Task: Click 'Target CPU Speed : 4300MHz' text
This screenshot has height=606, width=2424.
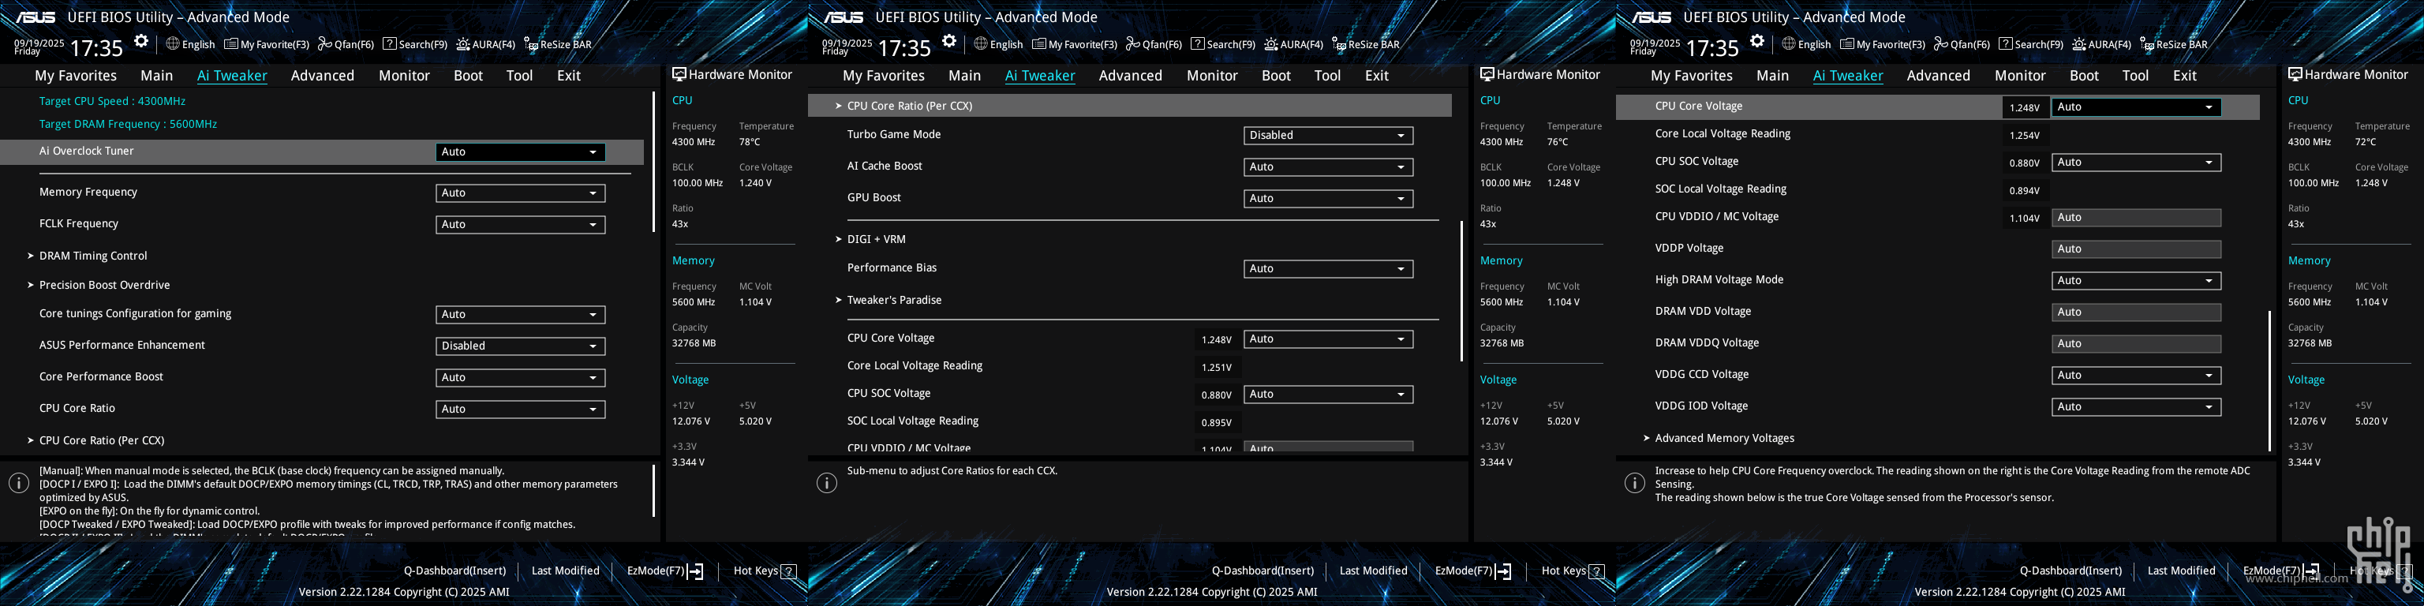Action: click(x=112, y=102)
